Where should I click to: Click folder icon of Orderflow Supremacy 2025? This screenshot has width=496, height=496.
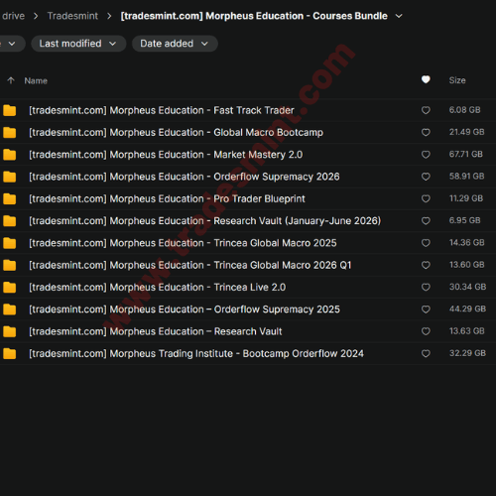point(10,310)
